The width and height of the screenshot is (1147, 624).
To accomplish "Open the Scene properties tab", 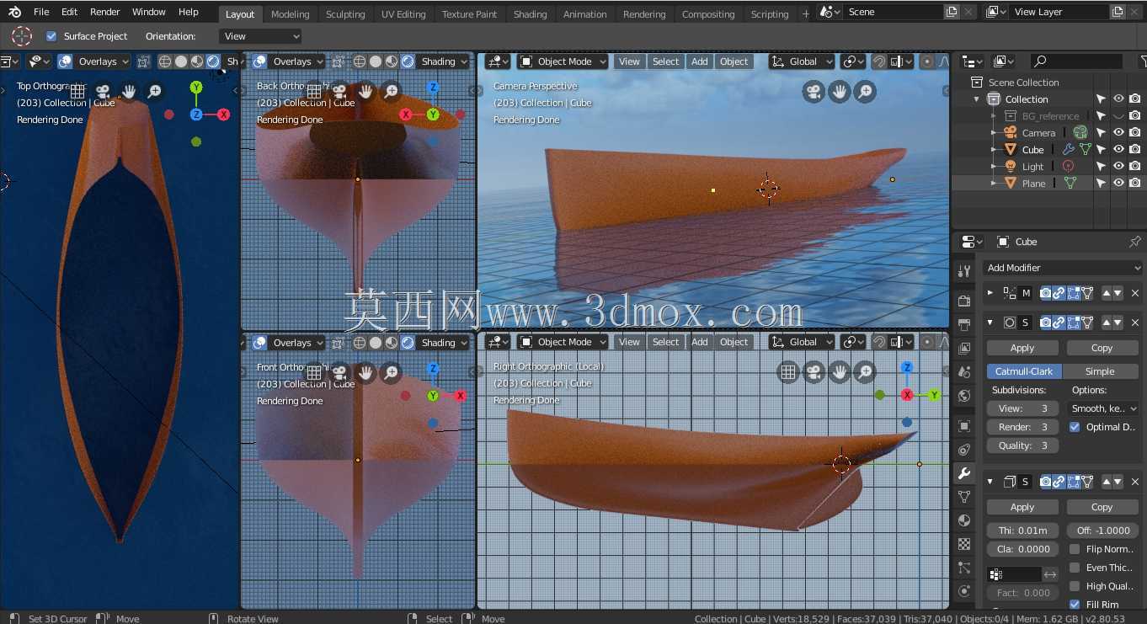I will [x=965, y=372].
